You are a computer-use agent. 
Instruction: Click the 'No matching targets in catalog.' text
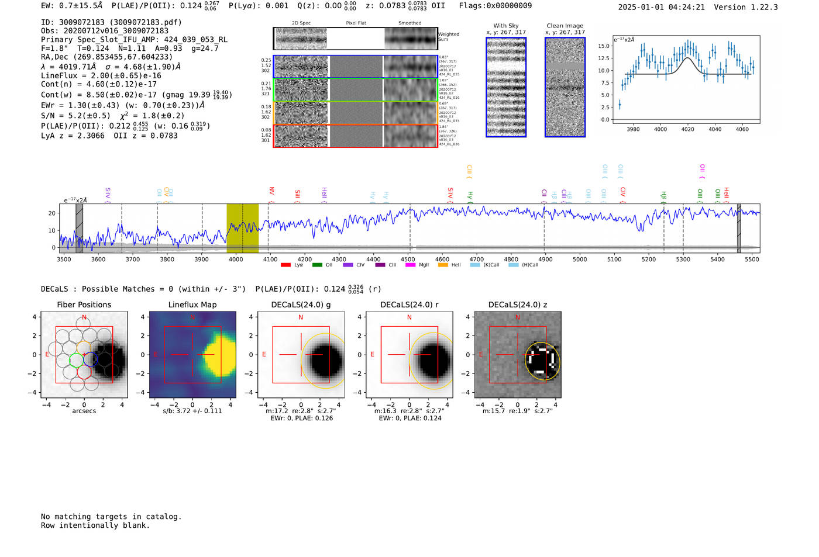111,517
